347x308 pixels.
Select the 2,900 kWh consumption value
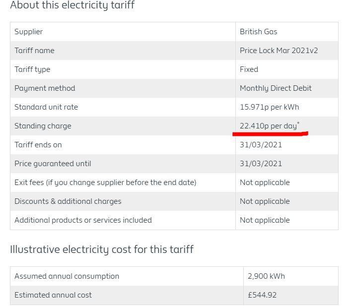pyautogui.click(x=266, y=276)
